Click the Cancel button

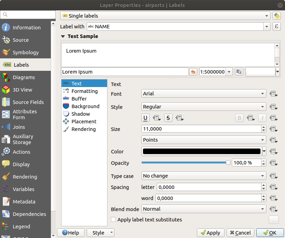[x=240, y=233]
